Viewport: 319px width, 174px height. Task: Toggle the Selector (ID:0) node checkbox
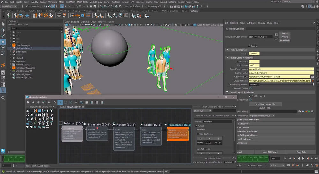click(61, 123)
